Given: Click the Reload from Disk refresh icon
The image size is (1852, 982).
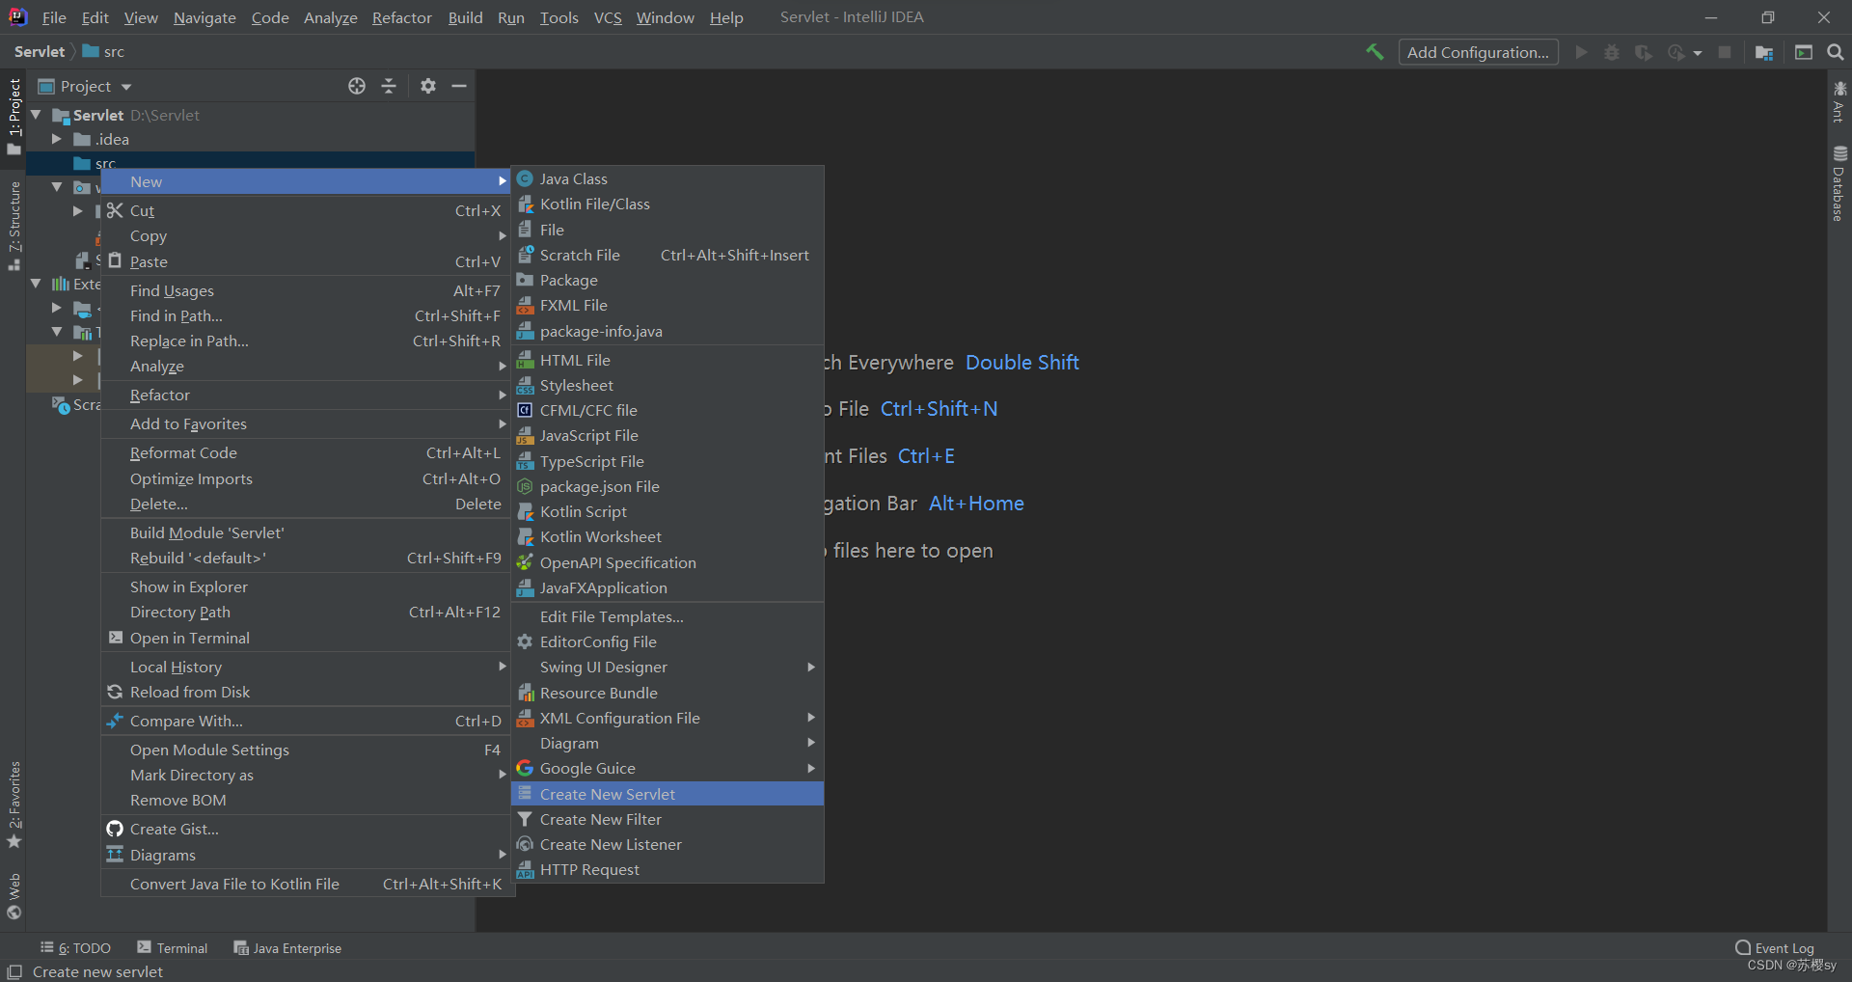Looking at the screenshot, I should click(x=115, y=692).
